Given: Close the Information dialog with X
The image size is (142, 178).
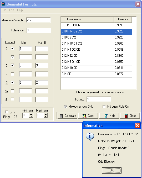Looking at the screenshot, I should (x=137, y=126).
